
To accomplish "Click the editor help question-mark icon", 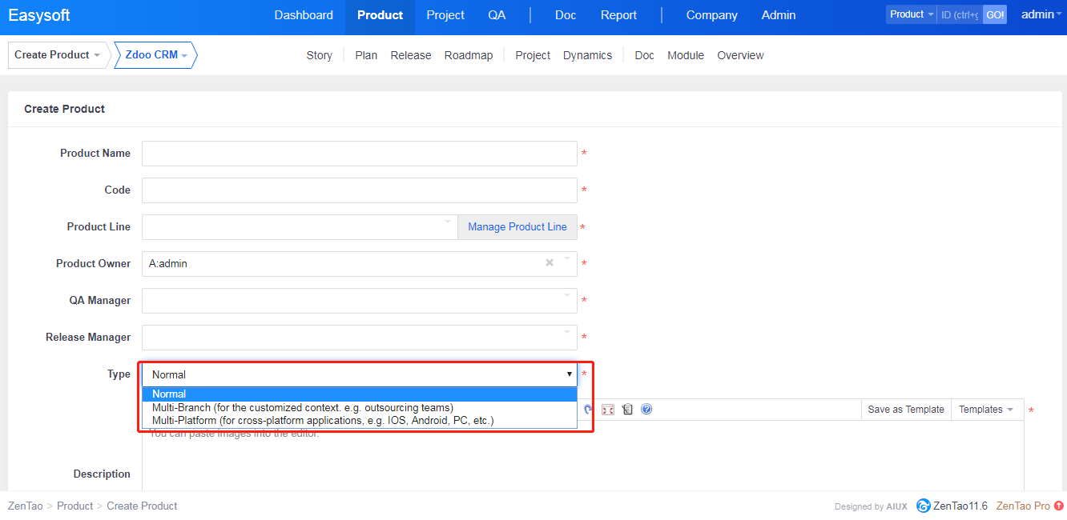I will (x=646, y=410).
